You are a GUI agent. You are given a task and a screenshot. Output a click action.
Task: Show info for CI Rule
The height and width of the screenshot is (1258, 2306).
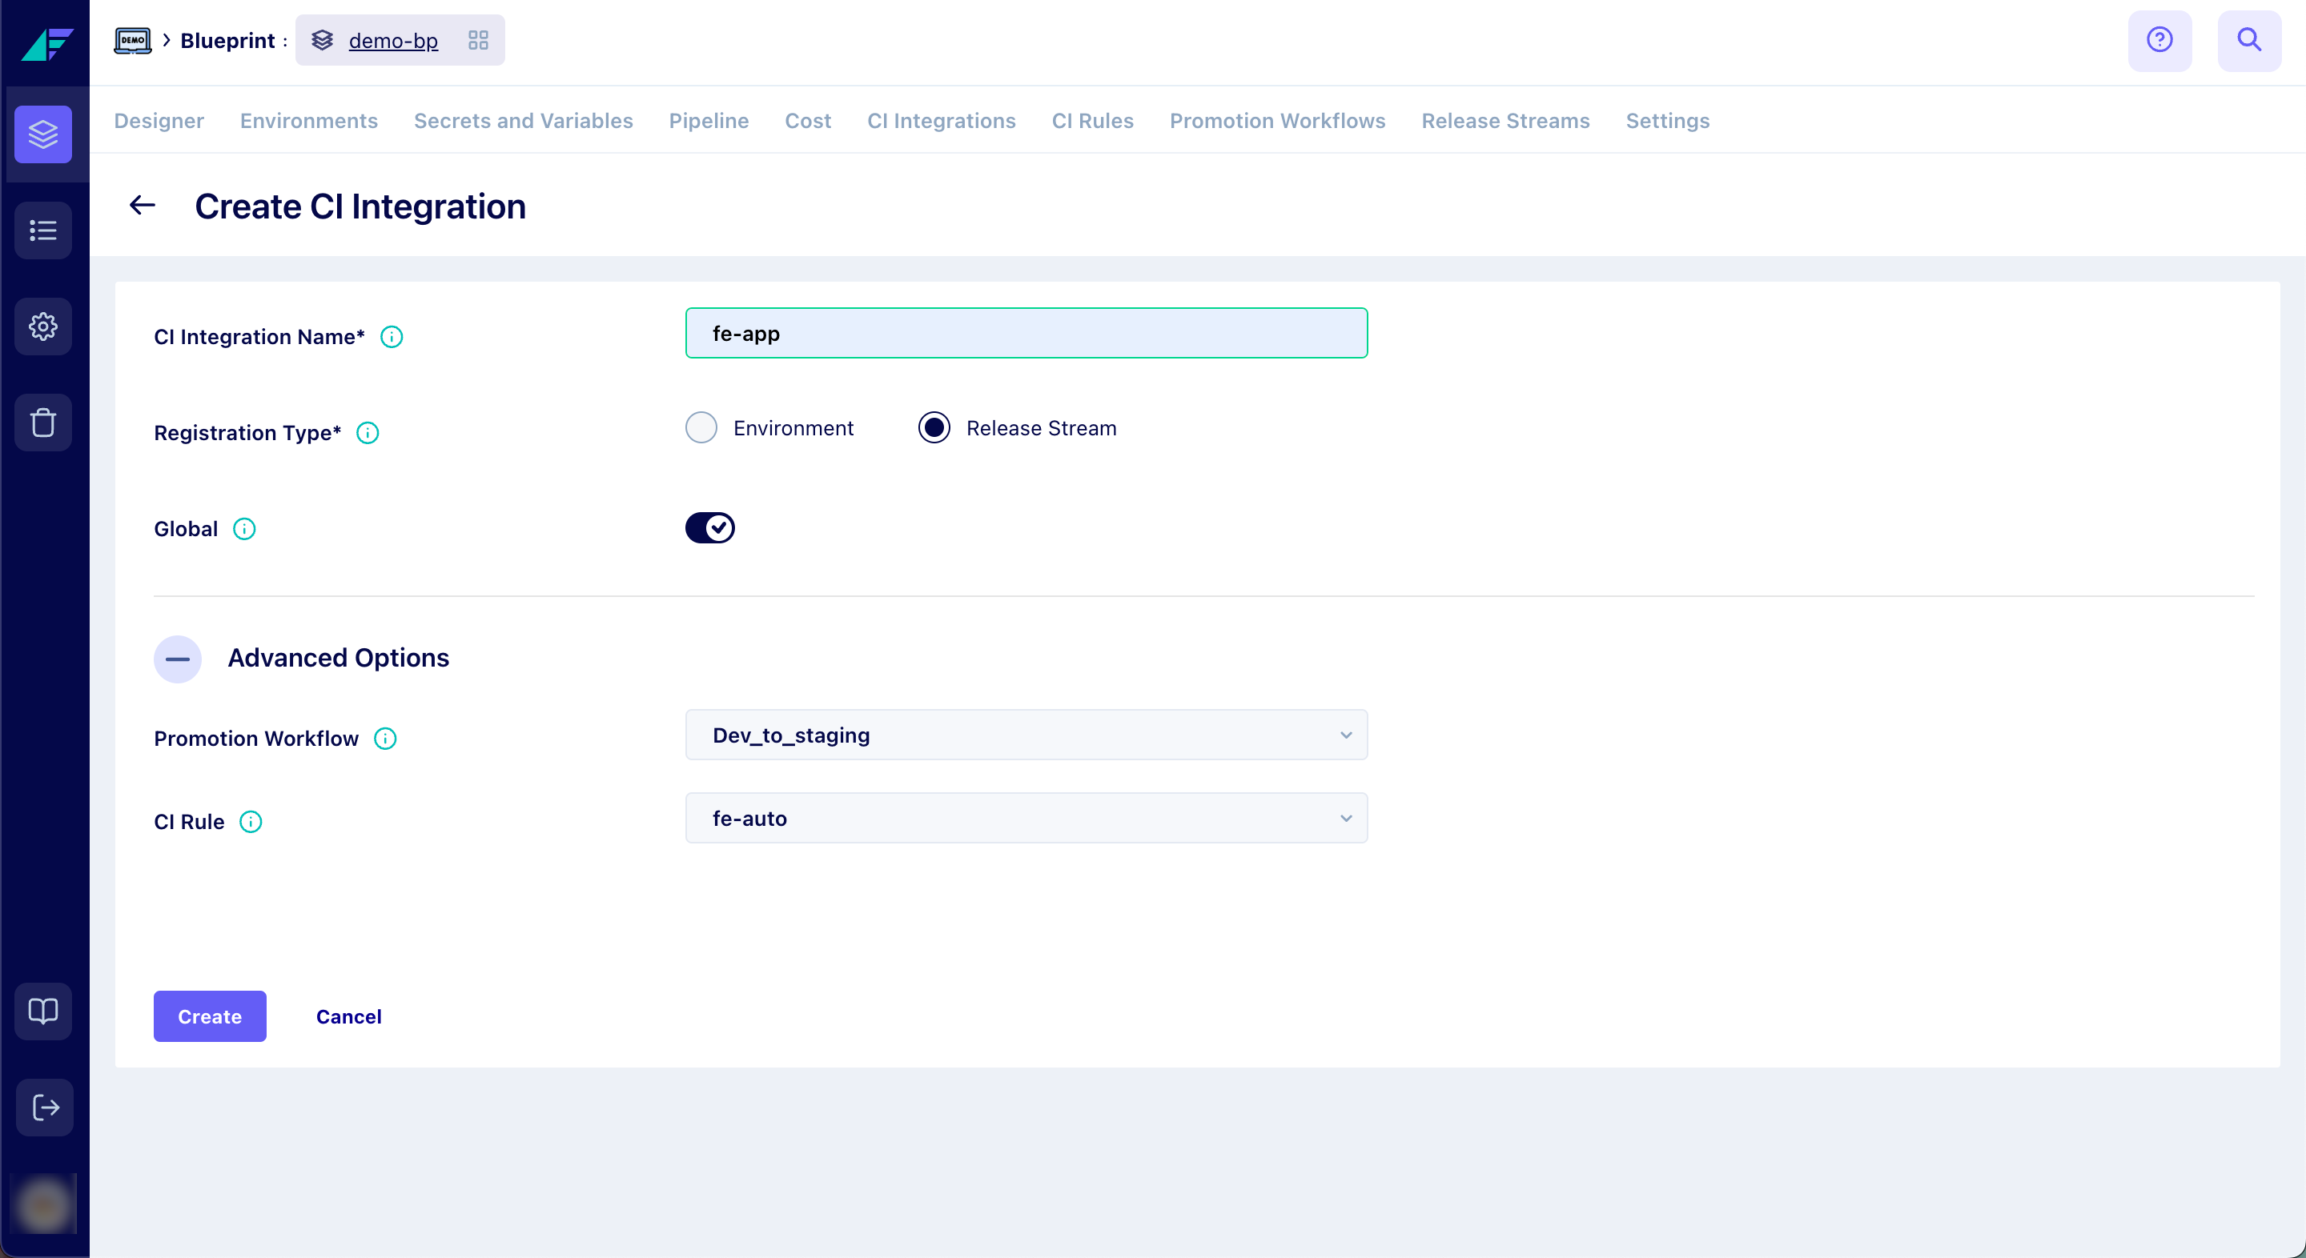[251, 823]
